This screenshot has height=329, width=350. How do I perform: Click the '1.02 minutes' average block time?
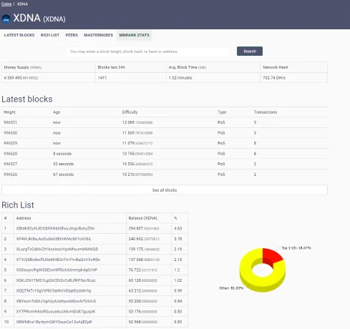[x=180, y=78]
